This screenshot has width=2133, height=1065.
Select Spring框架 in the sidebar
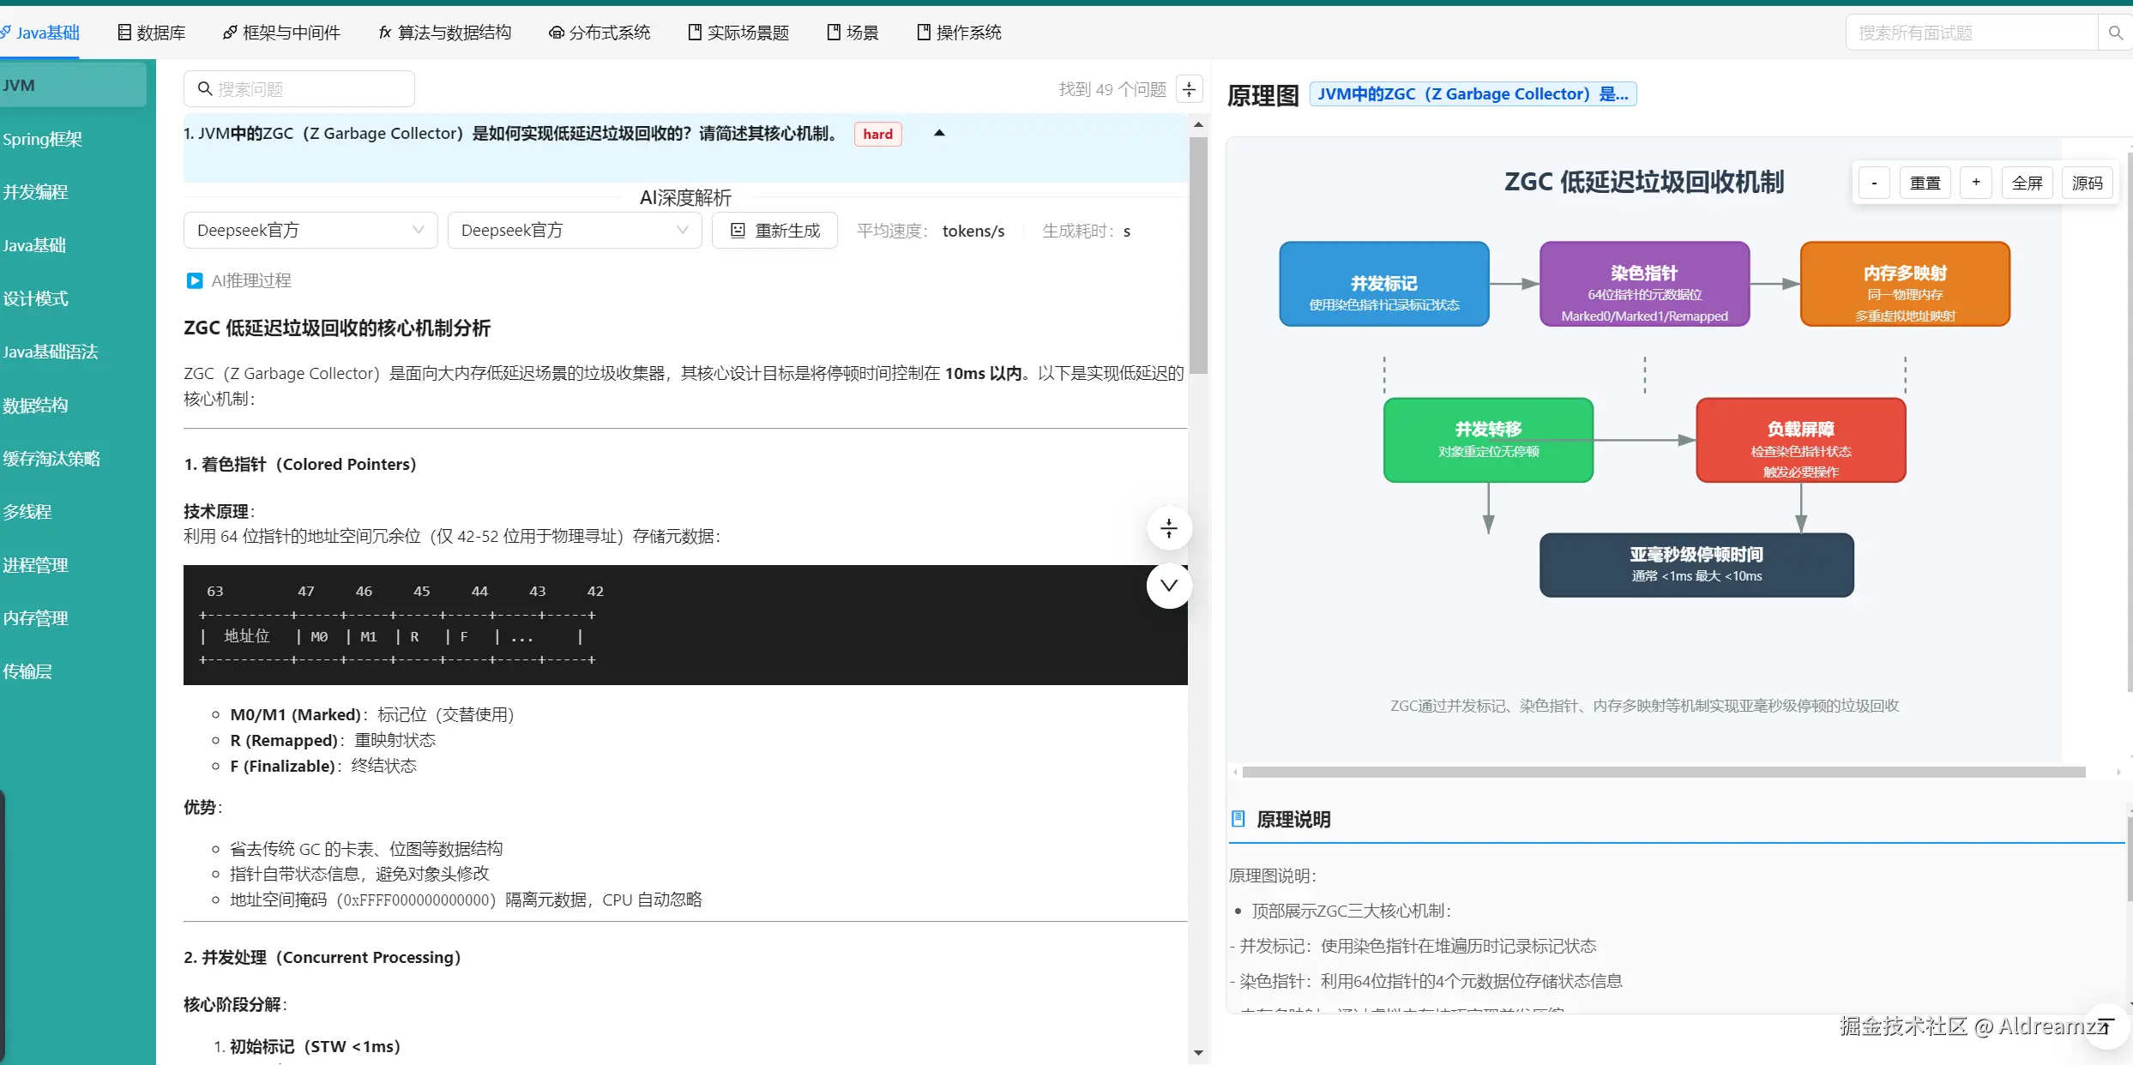[x=43, y=139]
